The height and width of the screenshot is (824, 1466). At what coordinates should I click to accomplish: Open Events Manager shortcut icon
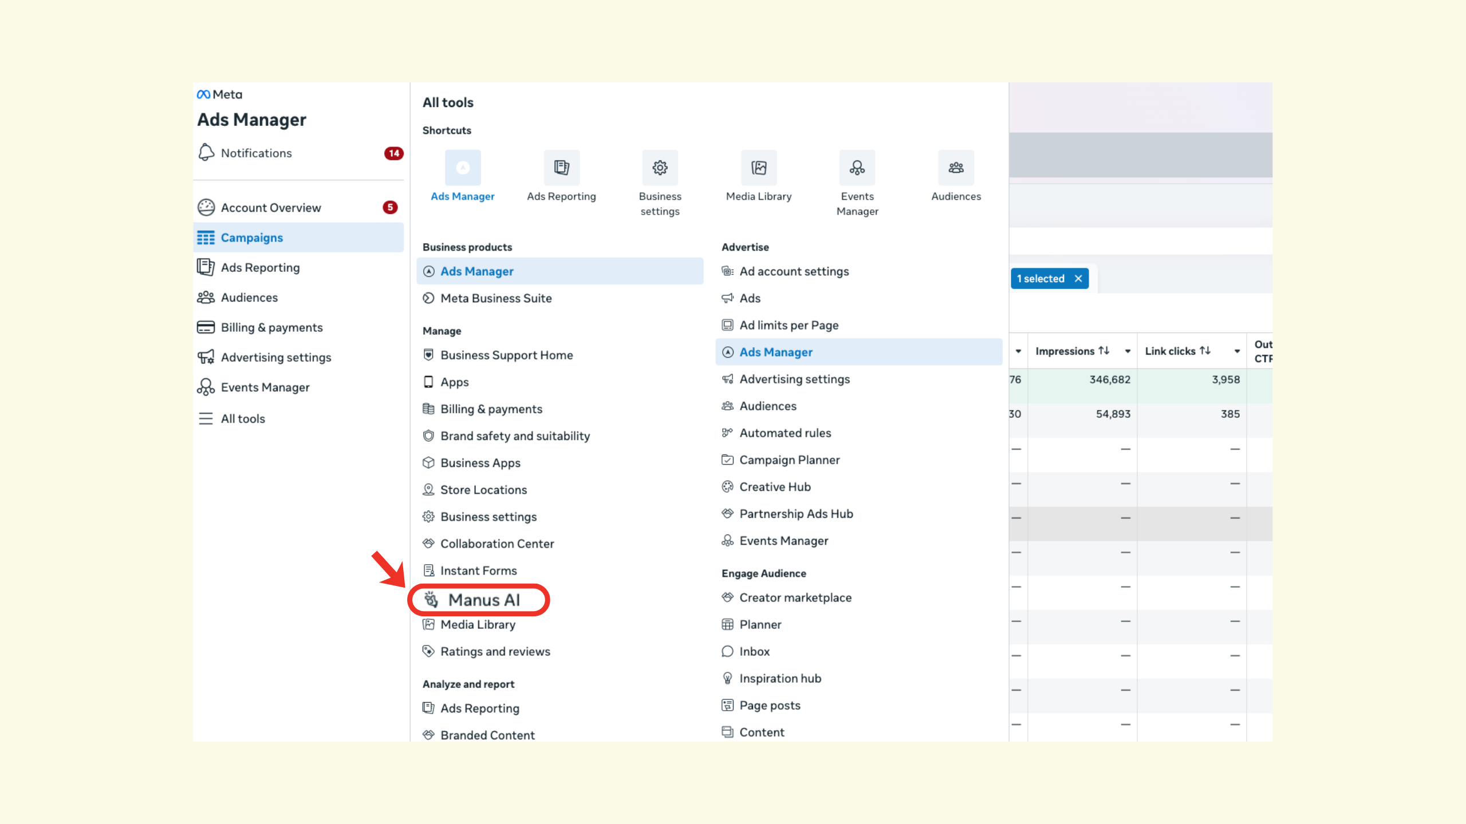(x=857, y=168)
